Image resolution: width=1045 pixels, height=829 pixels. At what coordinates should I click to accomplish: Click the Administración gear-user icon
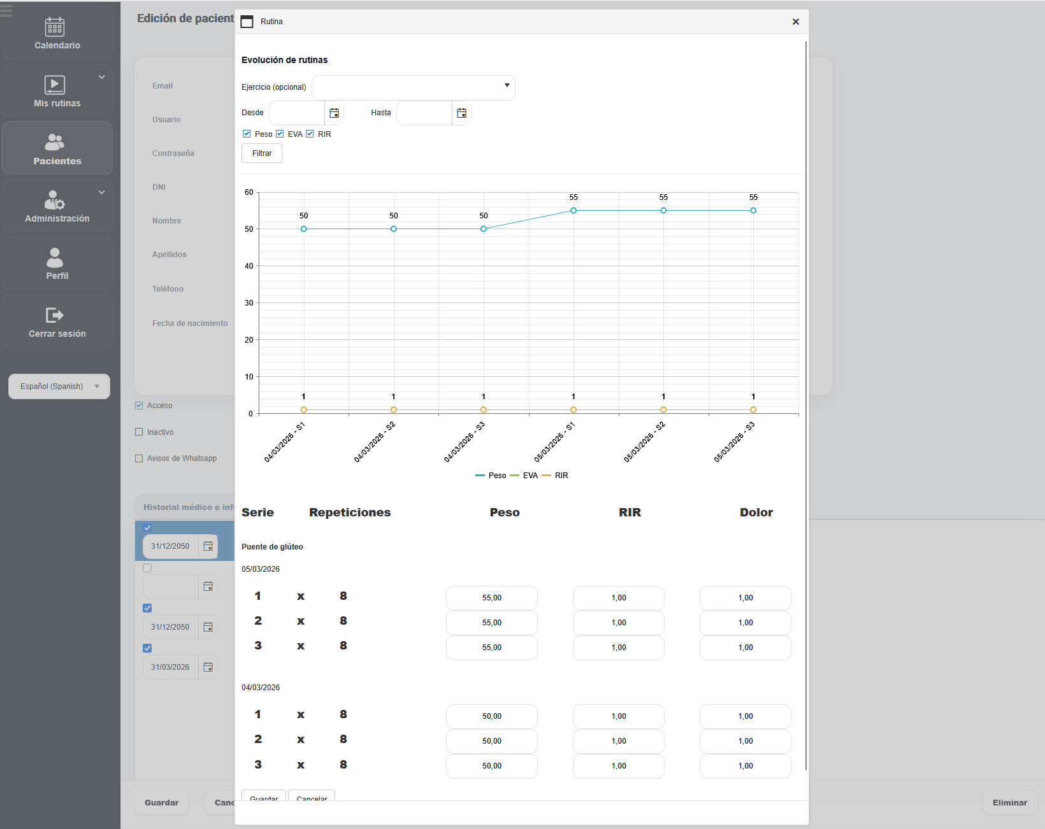55,200
